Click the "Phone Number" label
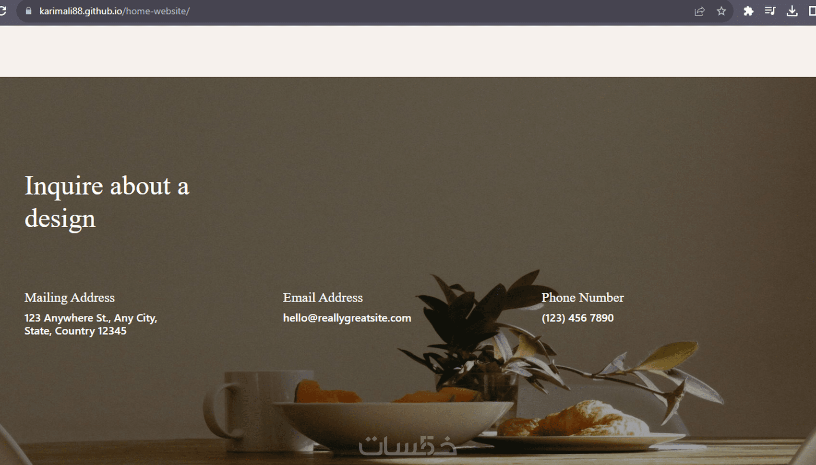Screen dimensions: 816x465 click(x=583, y=298)
